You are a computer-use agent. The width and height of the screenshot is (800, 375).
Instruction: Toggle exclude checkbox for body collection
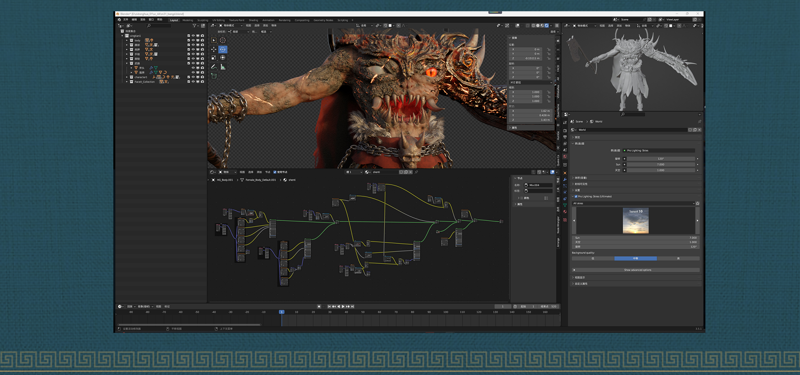coord(189,40)
